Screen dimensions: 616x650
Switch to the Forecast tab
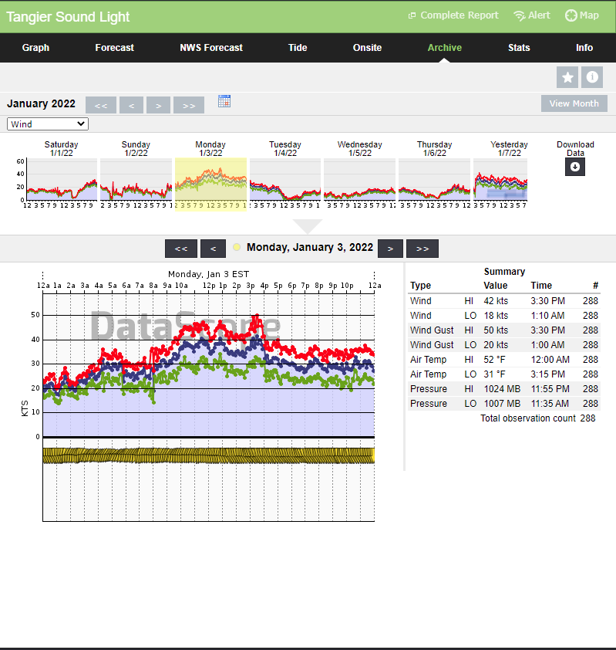click(x=114, y=48)
